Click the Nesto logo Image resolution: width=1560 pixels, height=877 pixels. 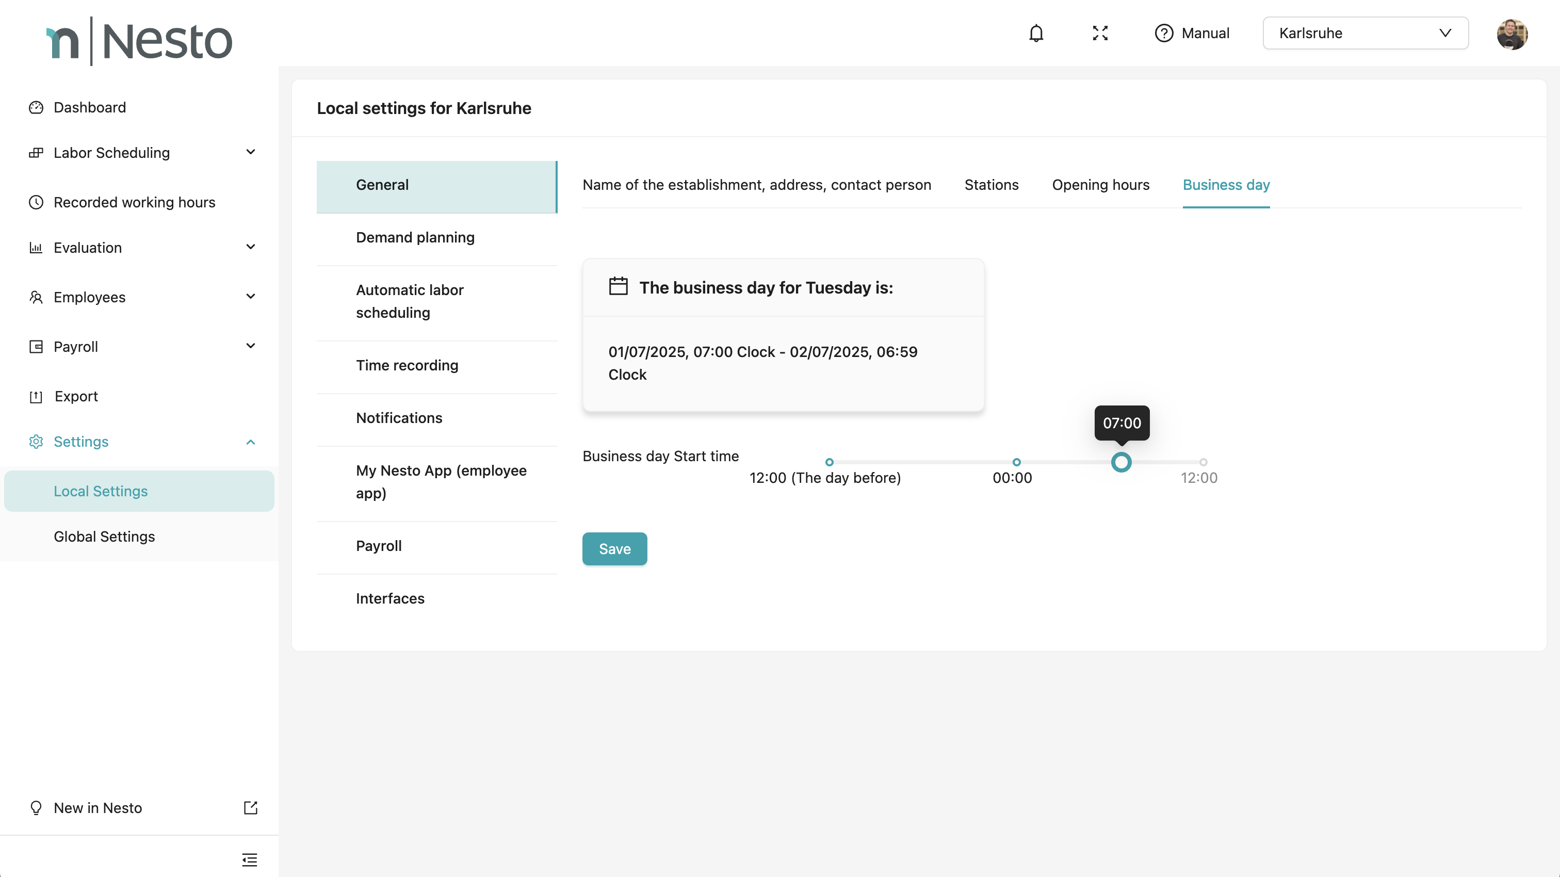coord(139,41)
